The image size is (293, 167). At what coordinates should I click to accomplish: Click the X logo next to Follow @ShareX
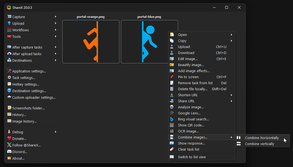coord(9,145)
